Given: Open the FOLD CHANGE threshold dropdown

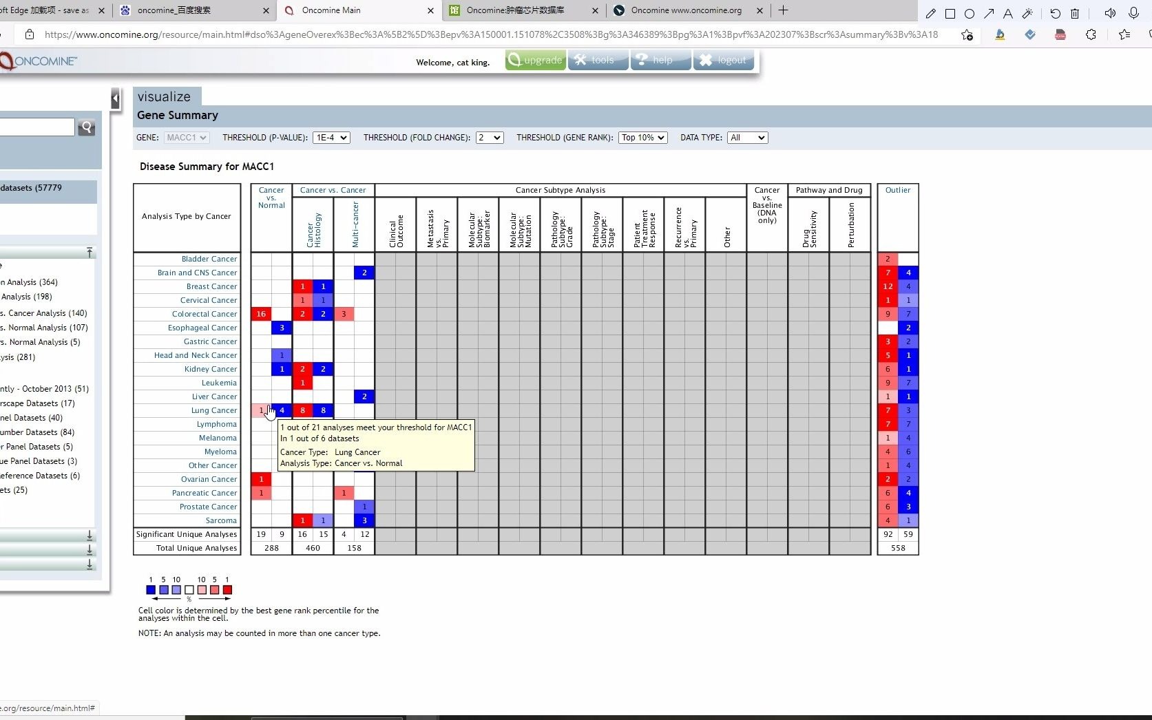Looking at the screenshot, I should click(x=490, y=138).
